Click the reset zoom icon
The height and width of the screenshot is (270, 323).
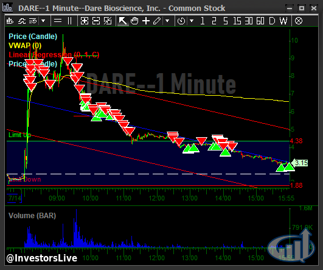pyautogui.click(x=108, y=21)
